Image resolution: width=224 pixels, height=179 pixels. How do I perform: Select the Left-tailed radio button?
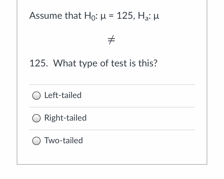[x=37, y=96]
